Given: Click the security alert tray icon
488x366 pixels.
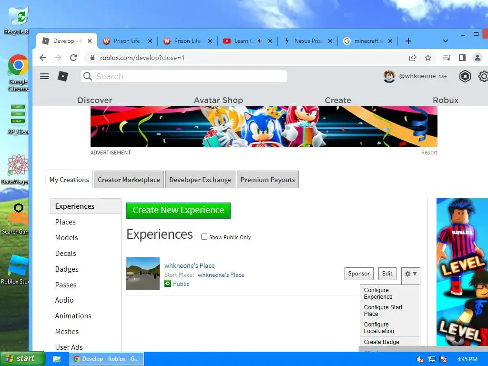Looking at the screenshot, I should pos(443,359).
